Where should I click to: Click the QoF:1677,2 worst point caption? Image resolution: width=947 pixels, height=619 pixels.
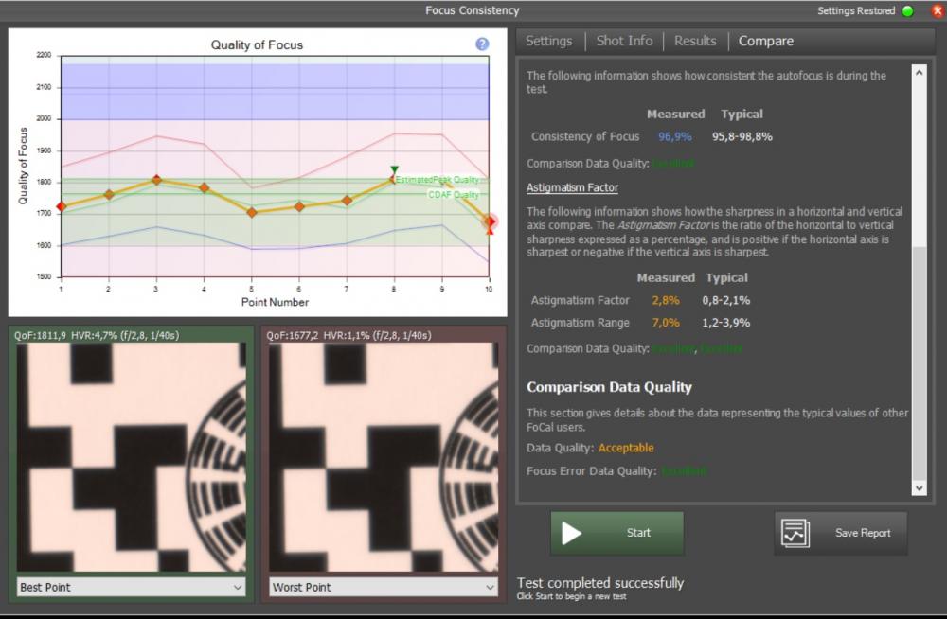(348, 335)
